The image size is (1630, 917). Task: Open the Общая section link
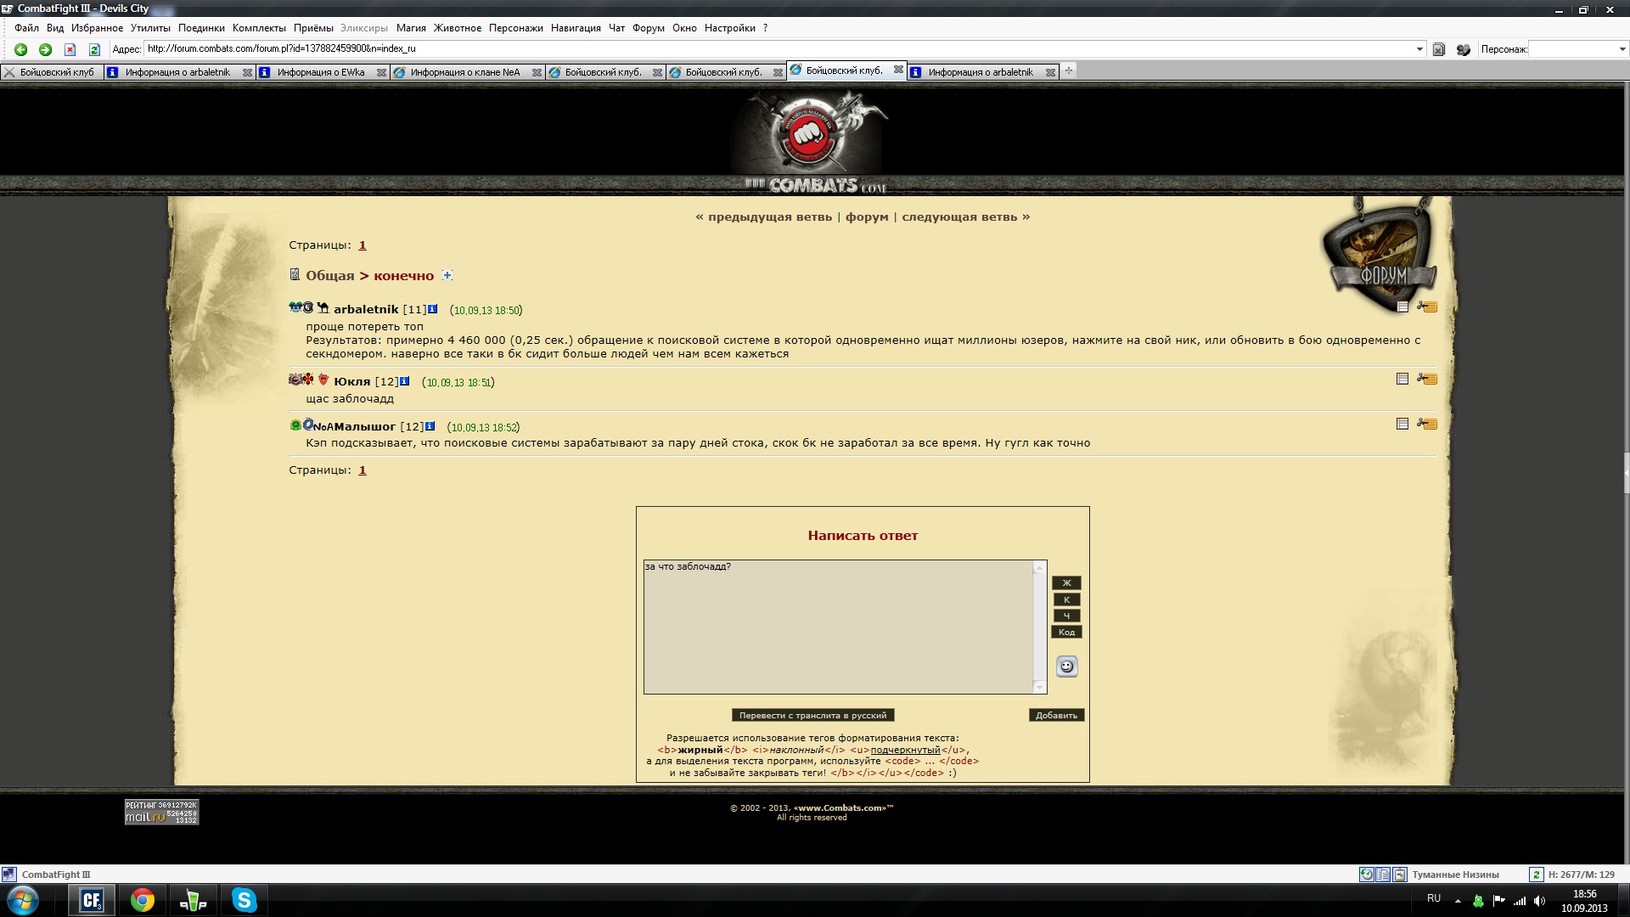pyautogui.click(x=329, y=275)
